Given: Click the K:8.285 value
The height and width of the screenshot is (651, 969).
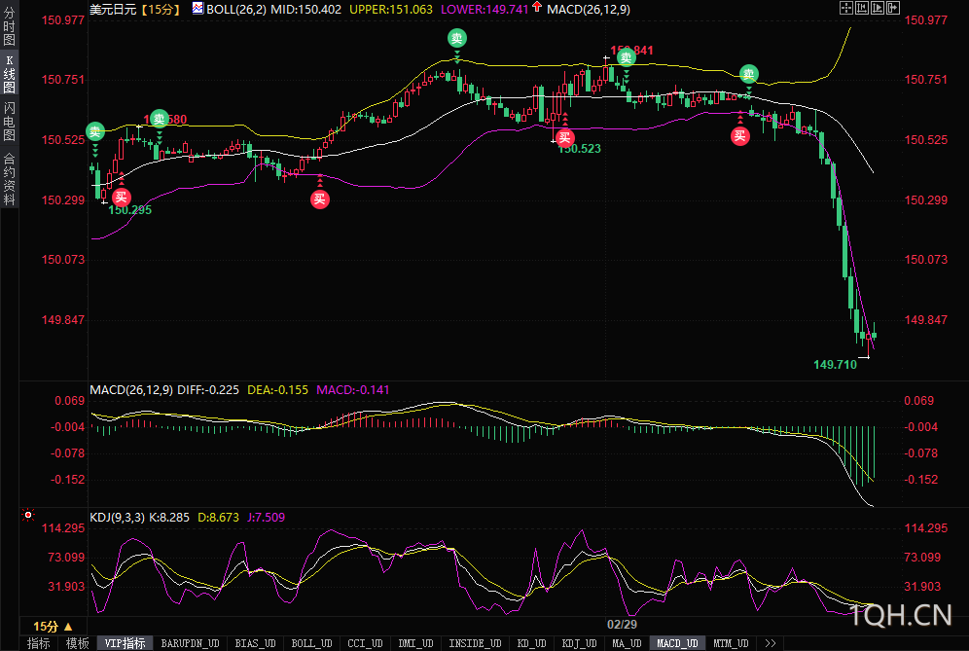Looking at the screenshot, I should point(169,518).
